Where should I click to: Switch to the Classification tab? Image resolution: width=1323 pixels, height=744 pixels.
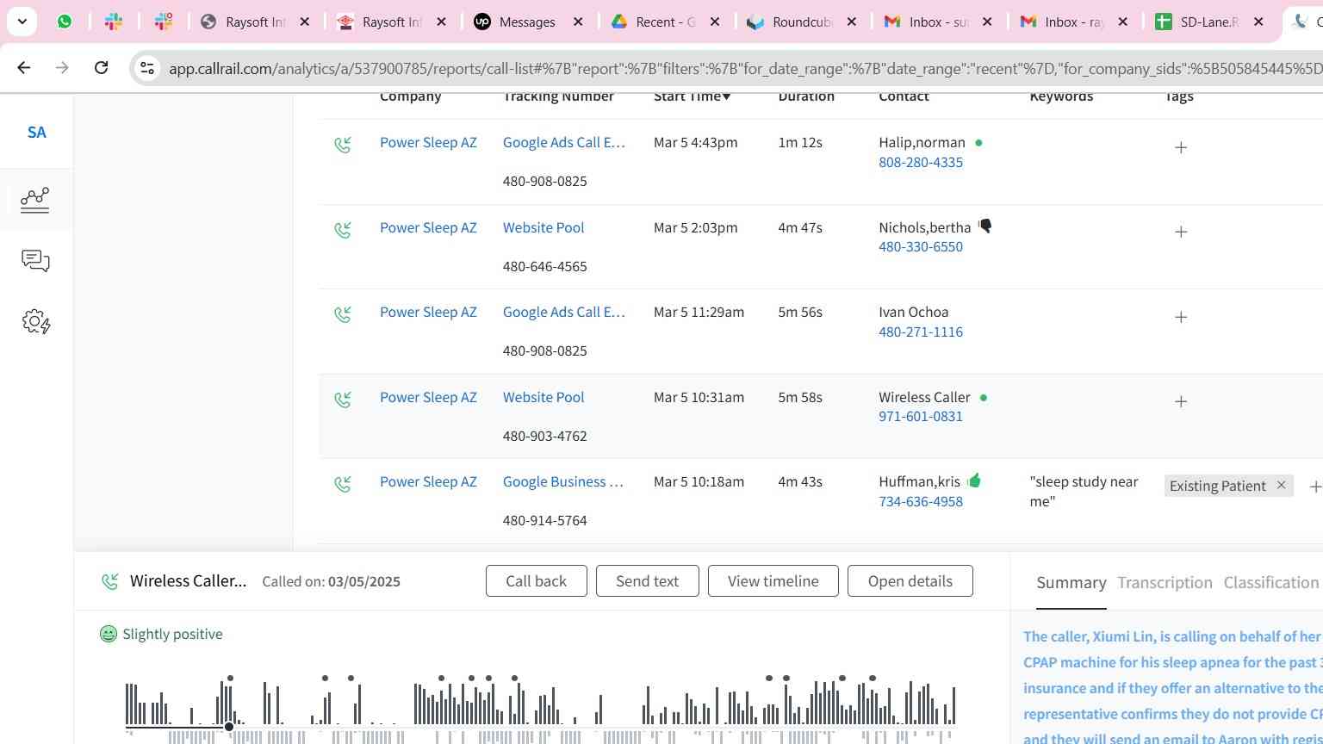click(1271, 583)
